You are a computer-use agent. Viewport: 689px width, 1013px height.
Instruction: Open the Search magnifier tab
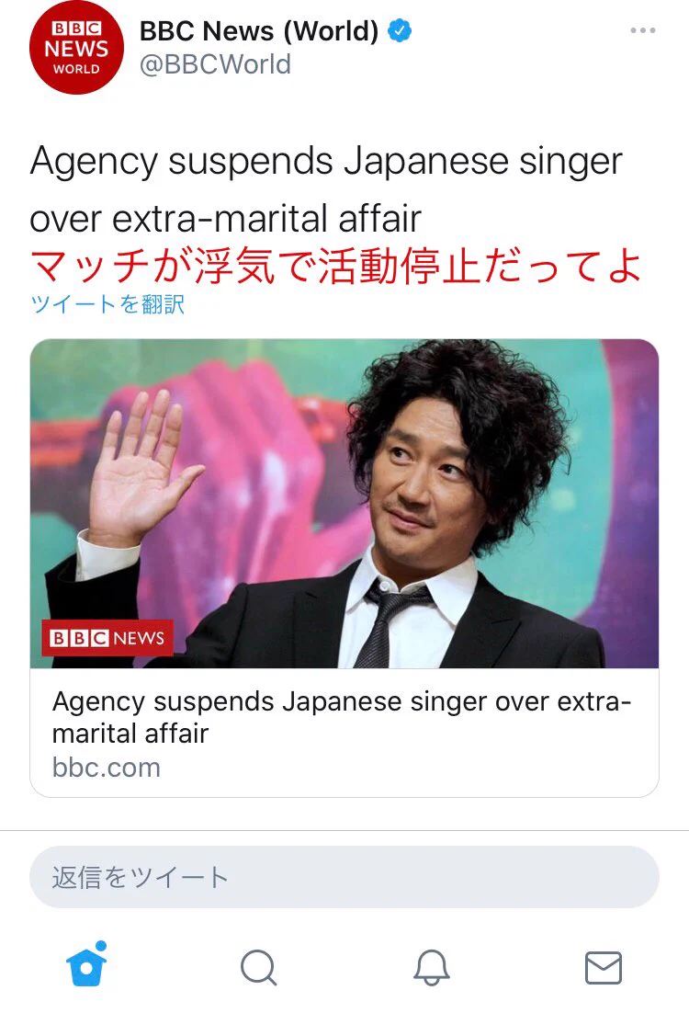[259, 967]
